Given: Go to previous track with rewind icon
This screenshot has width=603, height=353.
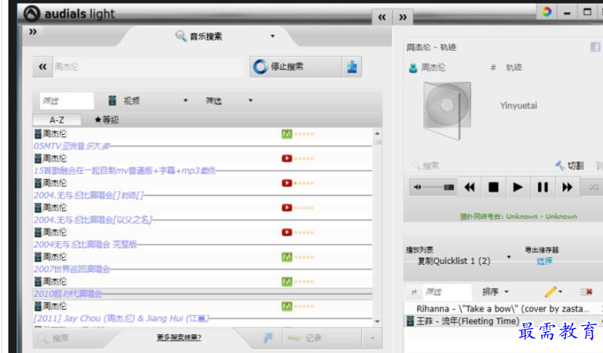Looking at the screenshot, I should click(x=469, y=187).
